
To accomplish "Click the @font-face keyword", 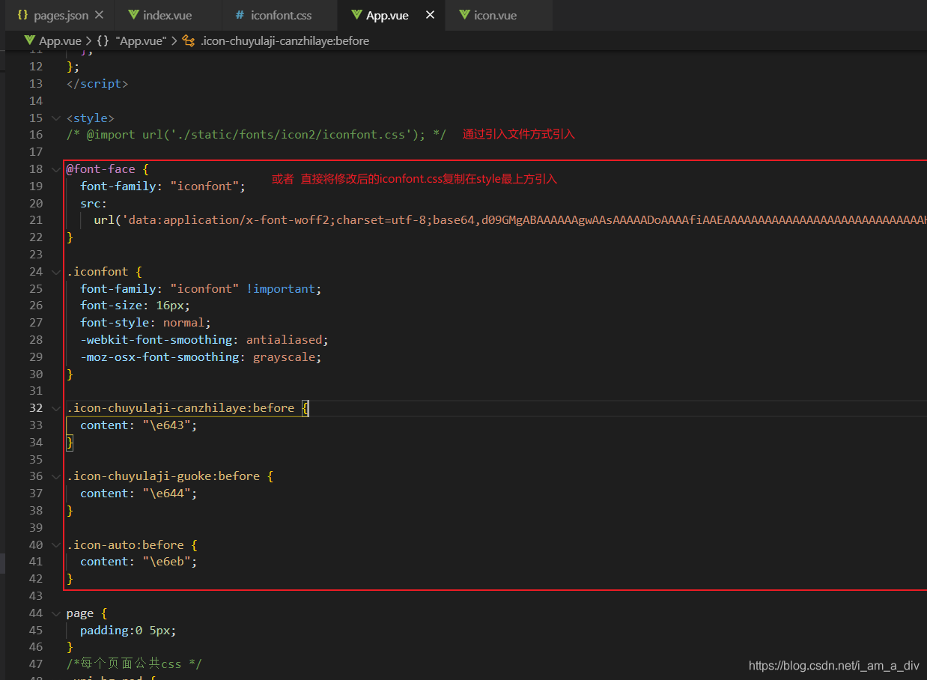I will (100, 169).
